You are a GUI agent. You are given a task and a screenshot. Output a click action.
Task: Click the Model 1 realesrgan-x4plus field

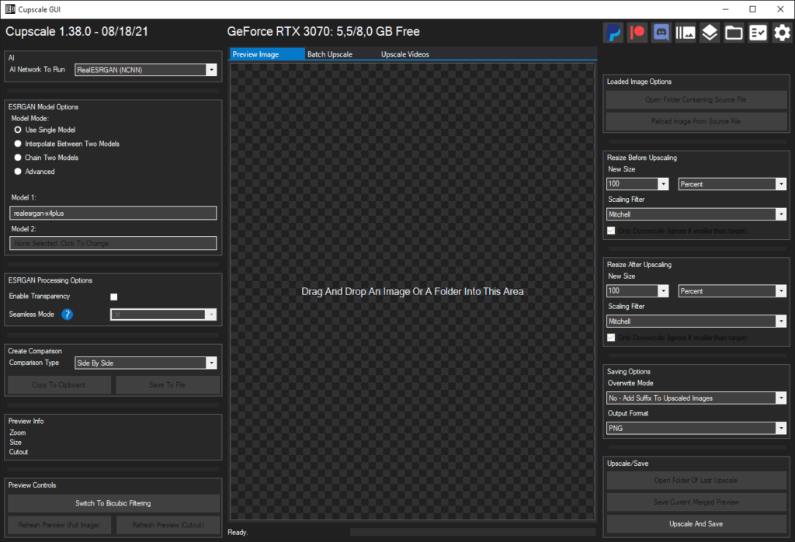pos(113,213)
